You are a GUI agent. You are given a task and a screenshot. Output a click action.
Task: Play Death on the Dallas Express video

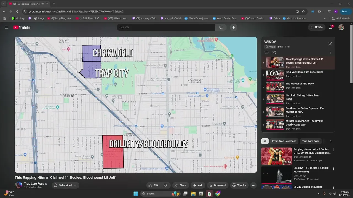click(298, 112)
